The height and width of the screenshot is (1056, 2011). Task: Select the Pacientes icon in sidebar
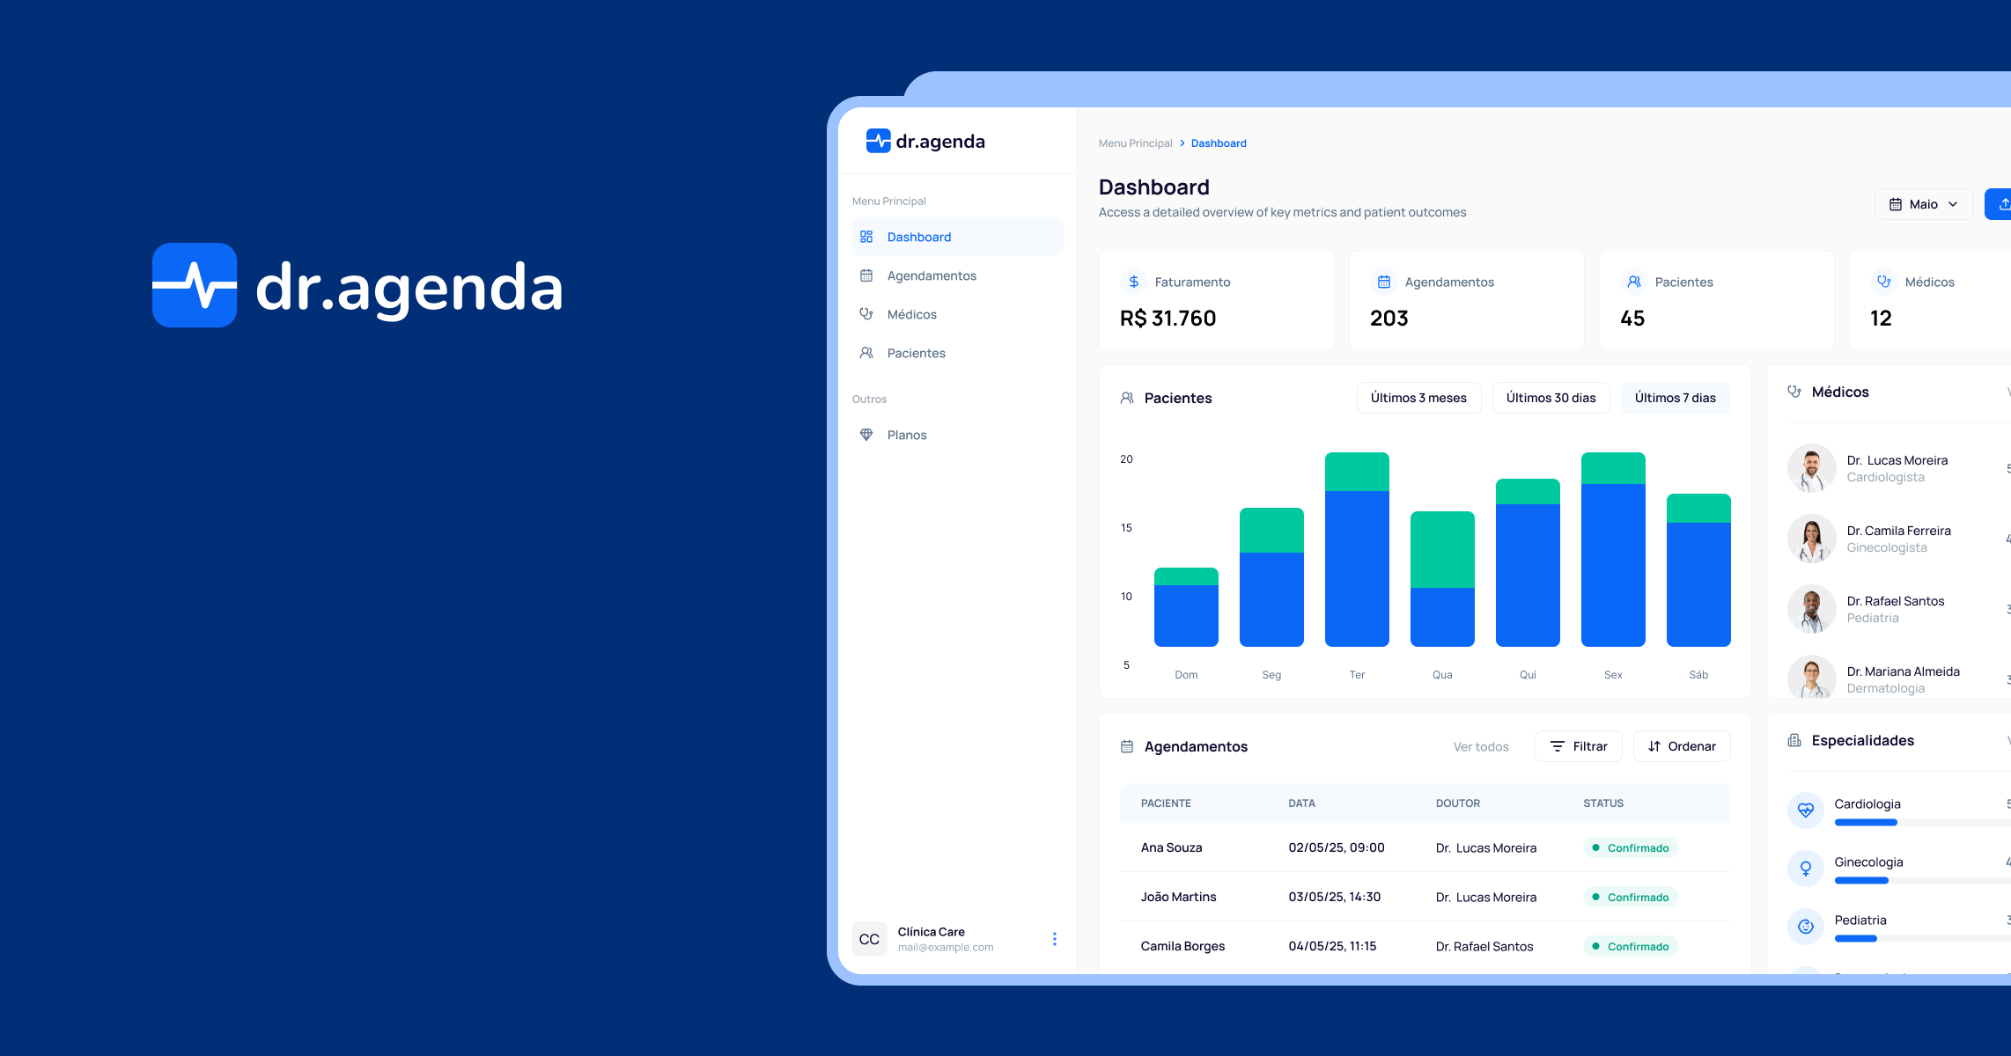(866, 353)
